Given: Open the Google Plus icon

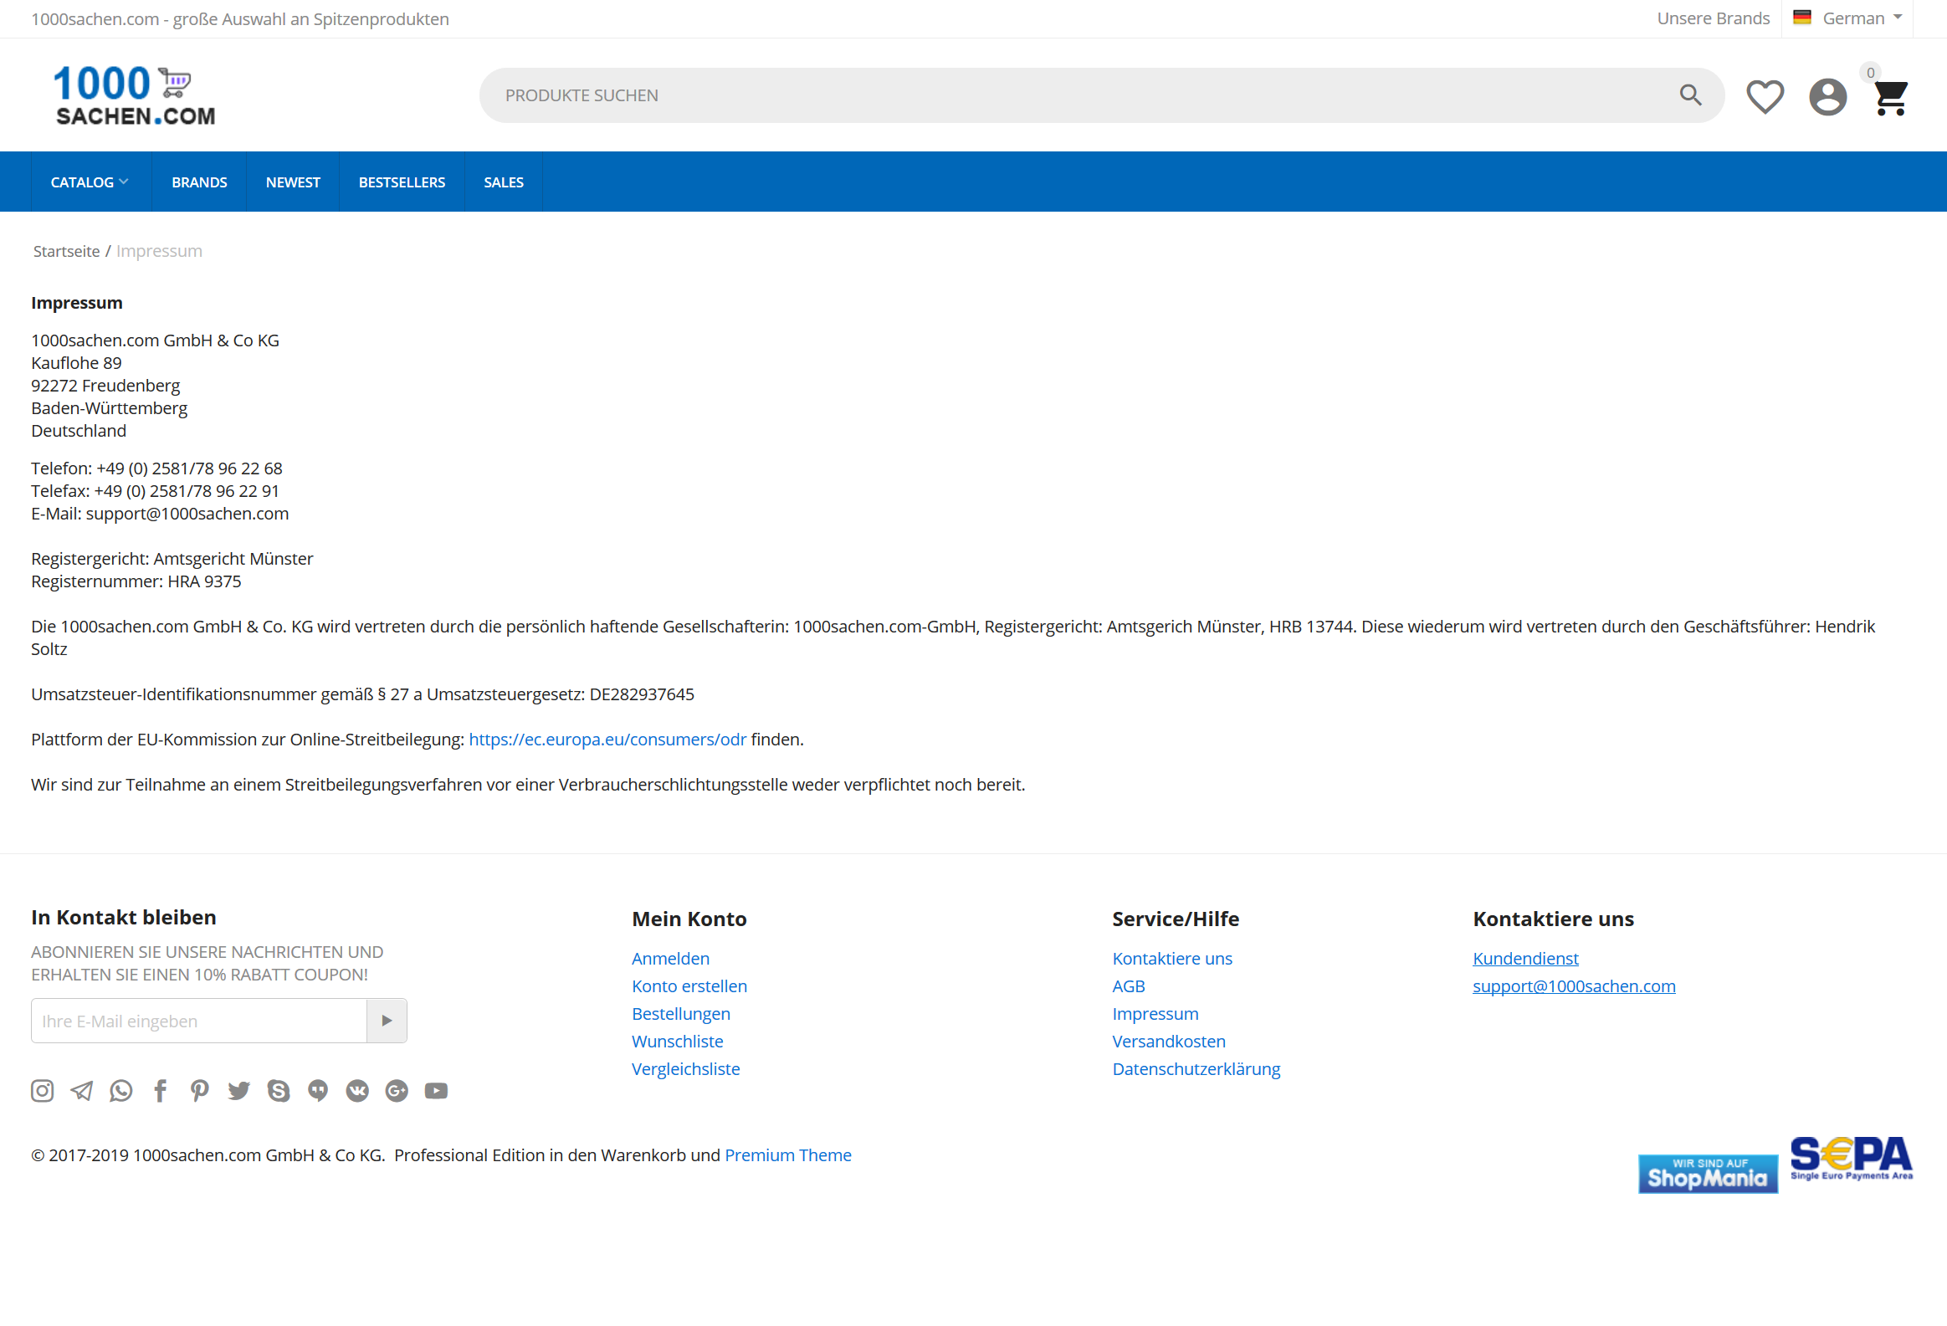Looking at the screenshot, I should point(397,1090).
